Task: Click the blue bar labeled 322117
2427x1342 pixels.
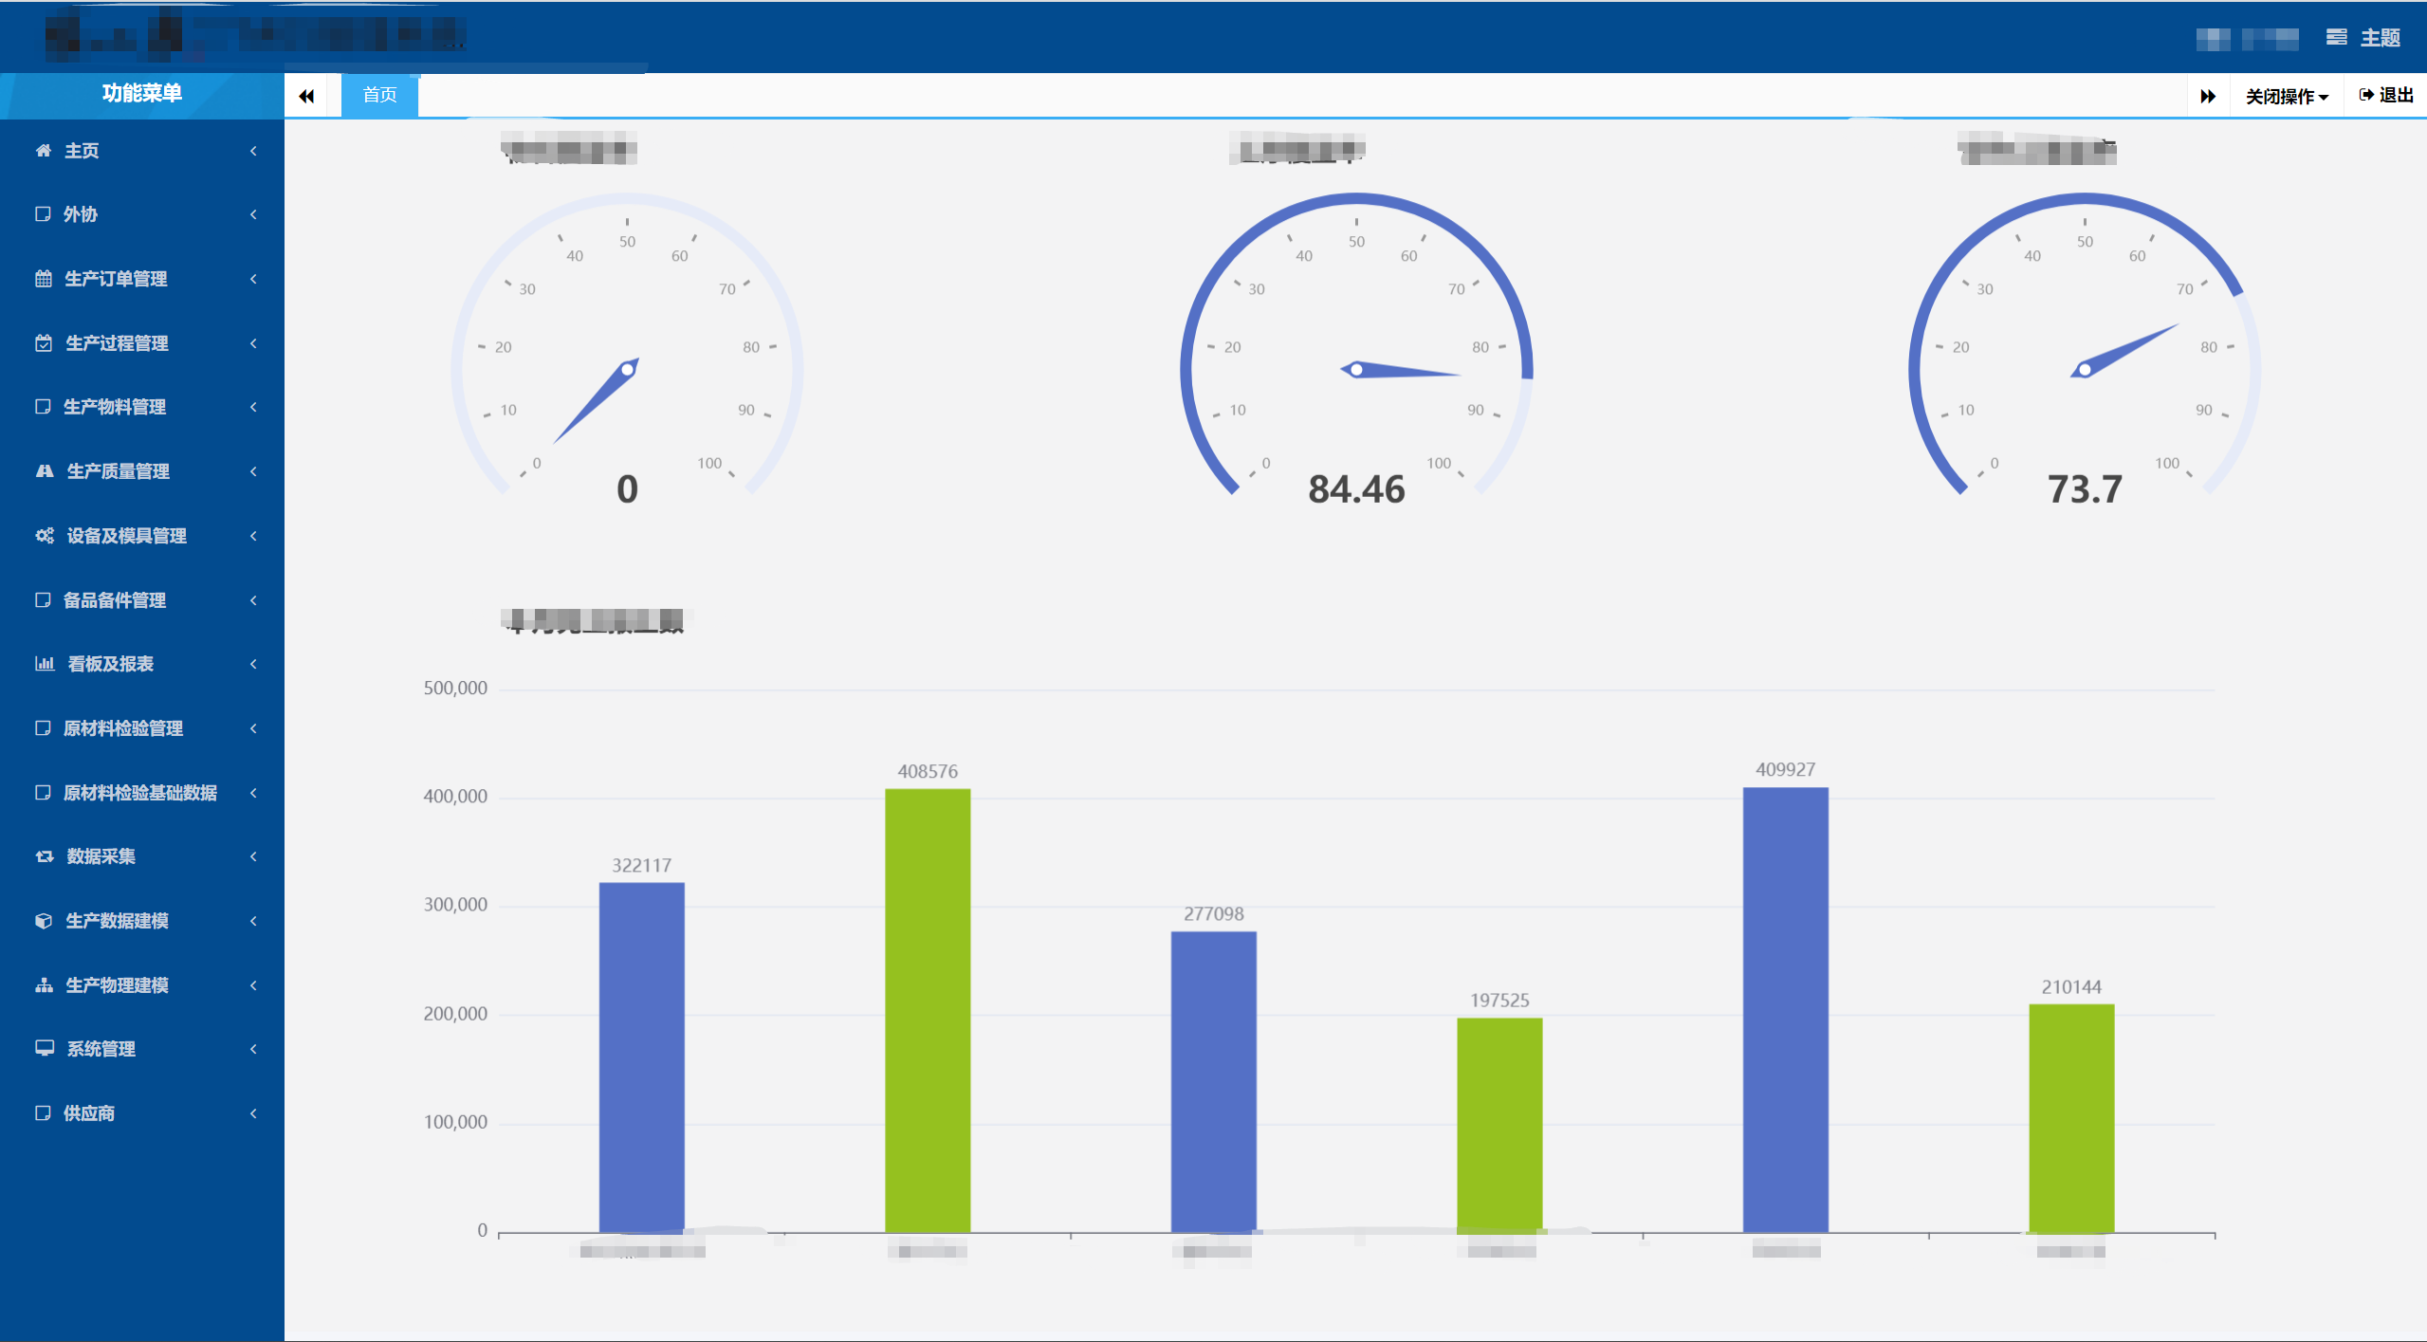Action: [642, 1057]
